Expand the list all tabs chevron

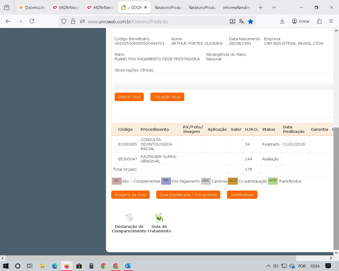click(x=274, y=7)
